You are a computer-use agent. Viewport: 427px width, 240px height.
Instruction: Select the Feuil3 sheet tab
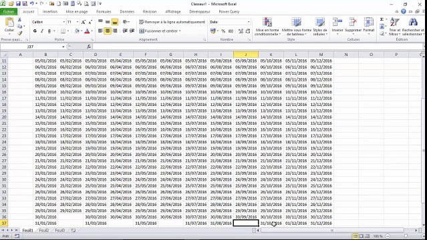pos(60,230)
